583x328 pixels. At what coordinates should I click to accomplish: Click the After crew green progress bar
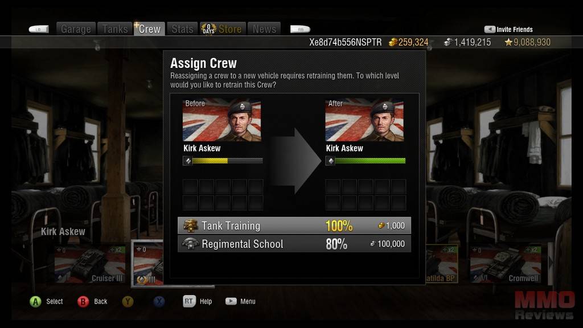[370, 161]
